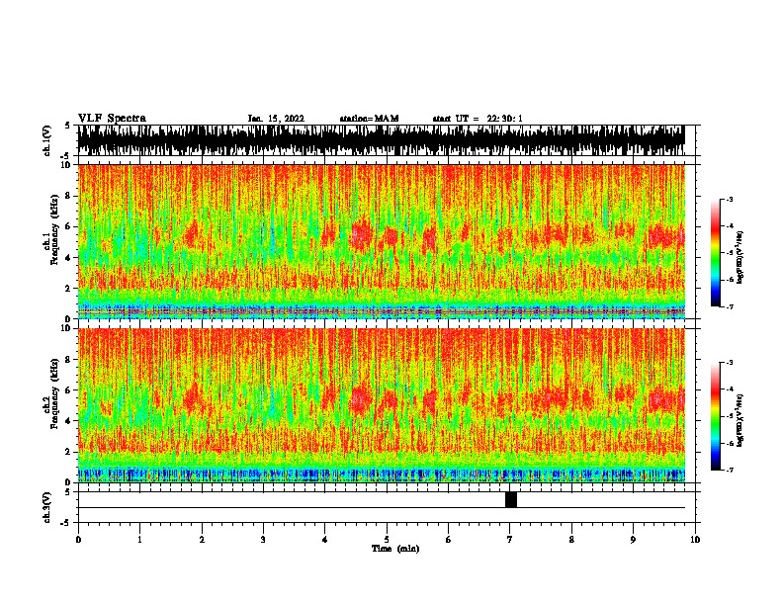Click the 'station=MAM' header label

[x=369, y=119]
